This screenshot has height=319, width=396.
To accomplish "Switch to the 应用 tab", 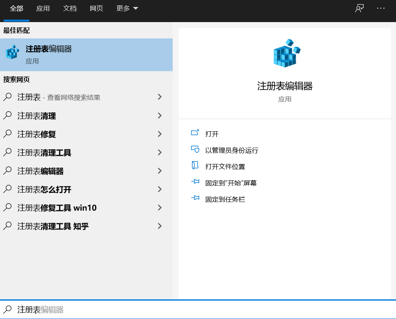I will click(43, 9).
